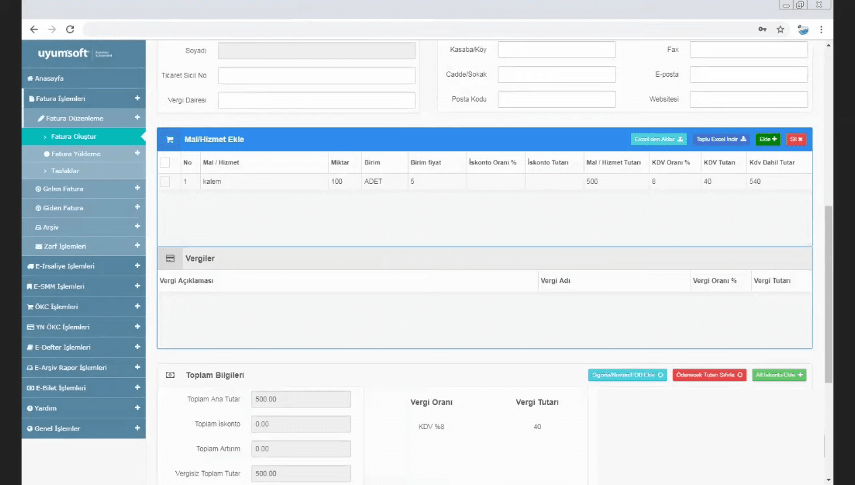Click the Ticaret Sicil No field
Image resolution: width=855 pixels, height=485 pixels.
pyautogui.click(x=316, y=75)
